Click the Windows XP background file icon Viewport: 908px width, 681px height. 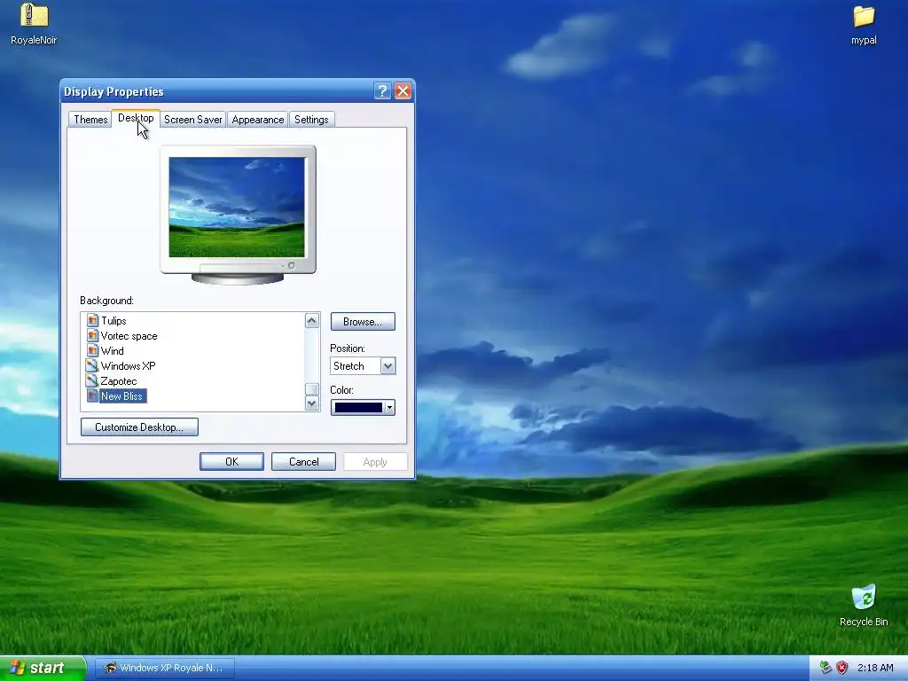point(92,365)
